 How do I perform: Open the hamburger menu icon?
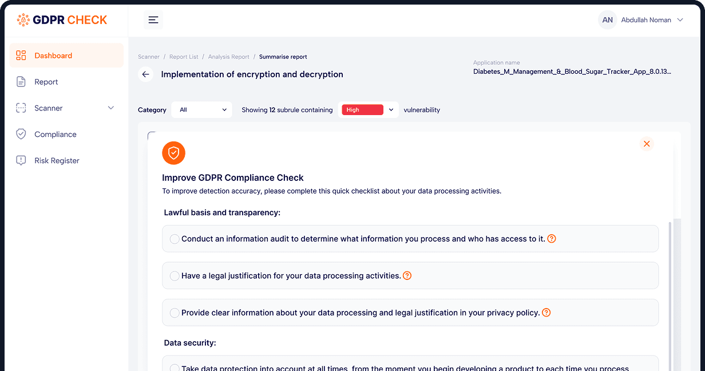click(x=153, y=19)
